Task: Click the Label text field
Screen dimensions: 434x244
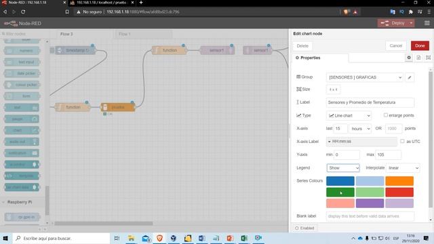Action: tap(370, 102)
